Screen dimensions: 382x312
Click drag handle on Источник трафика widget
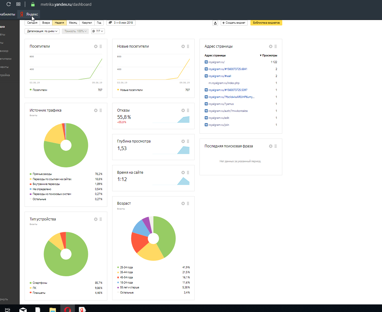pos(101,110)
